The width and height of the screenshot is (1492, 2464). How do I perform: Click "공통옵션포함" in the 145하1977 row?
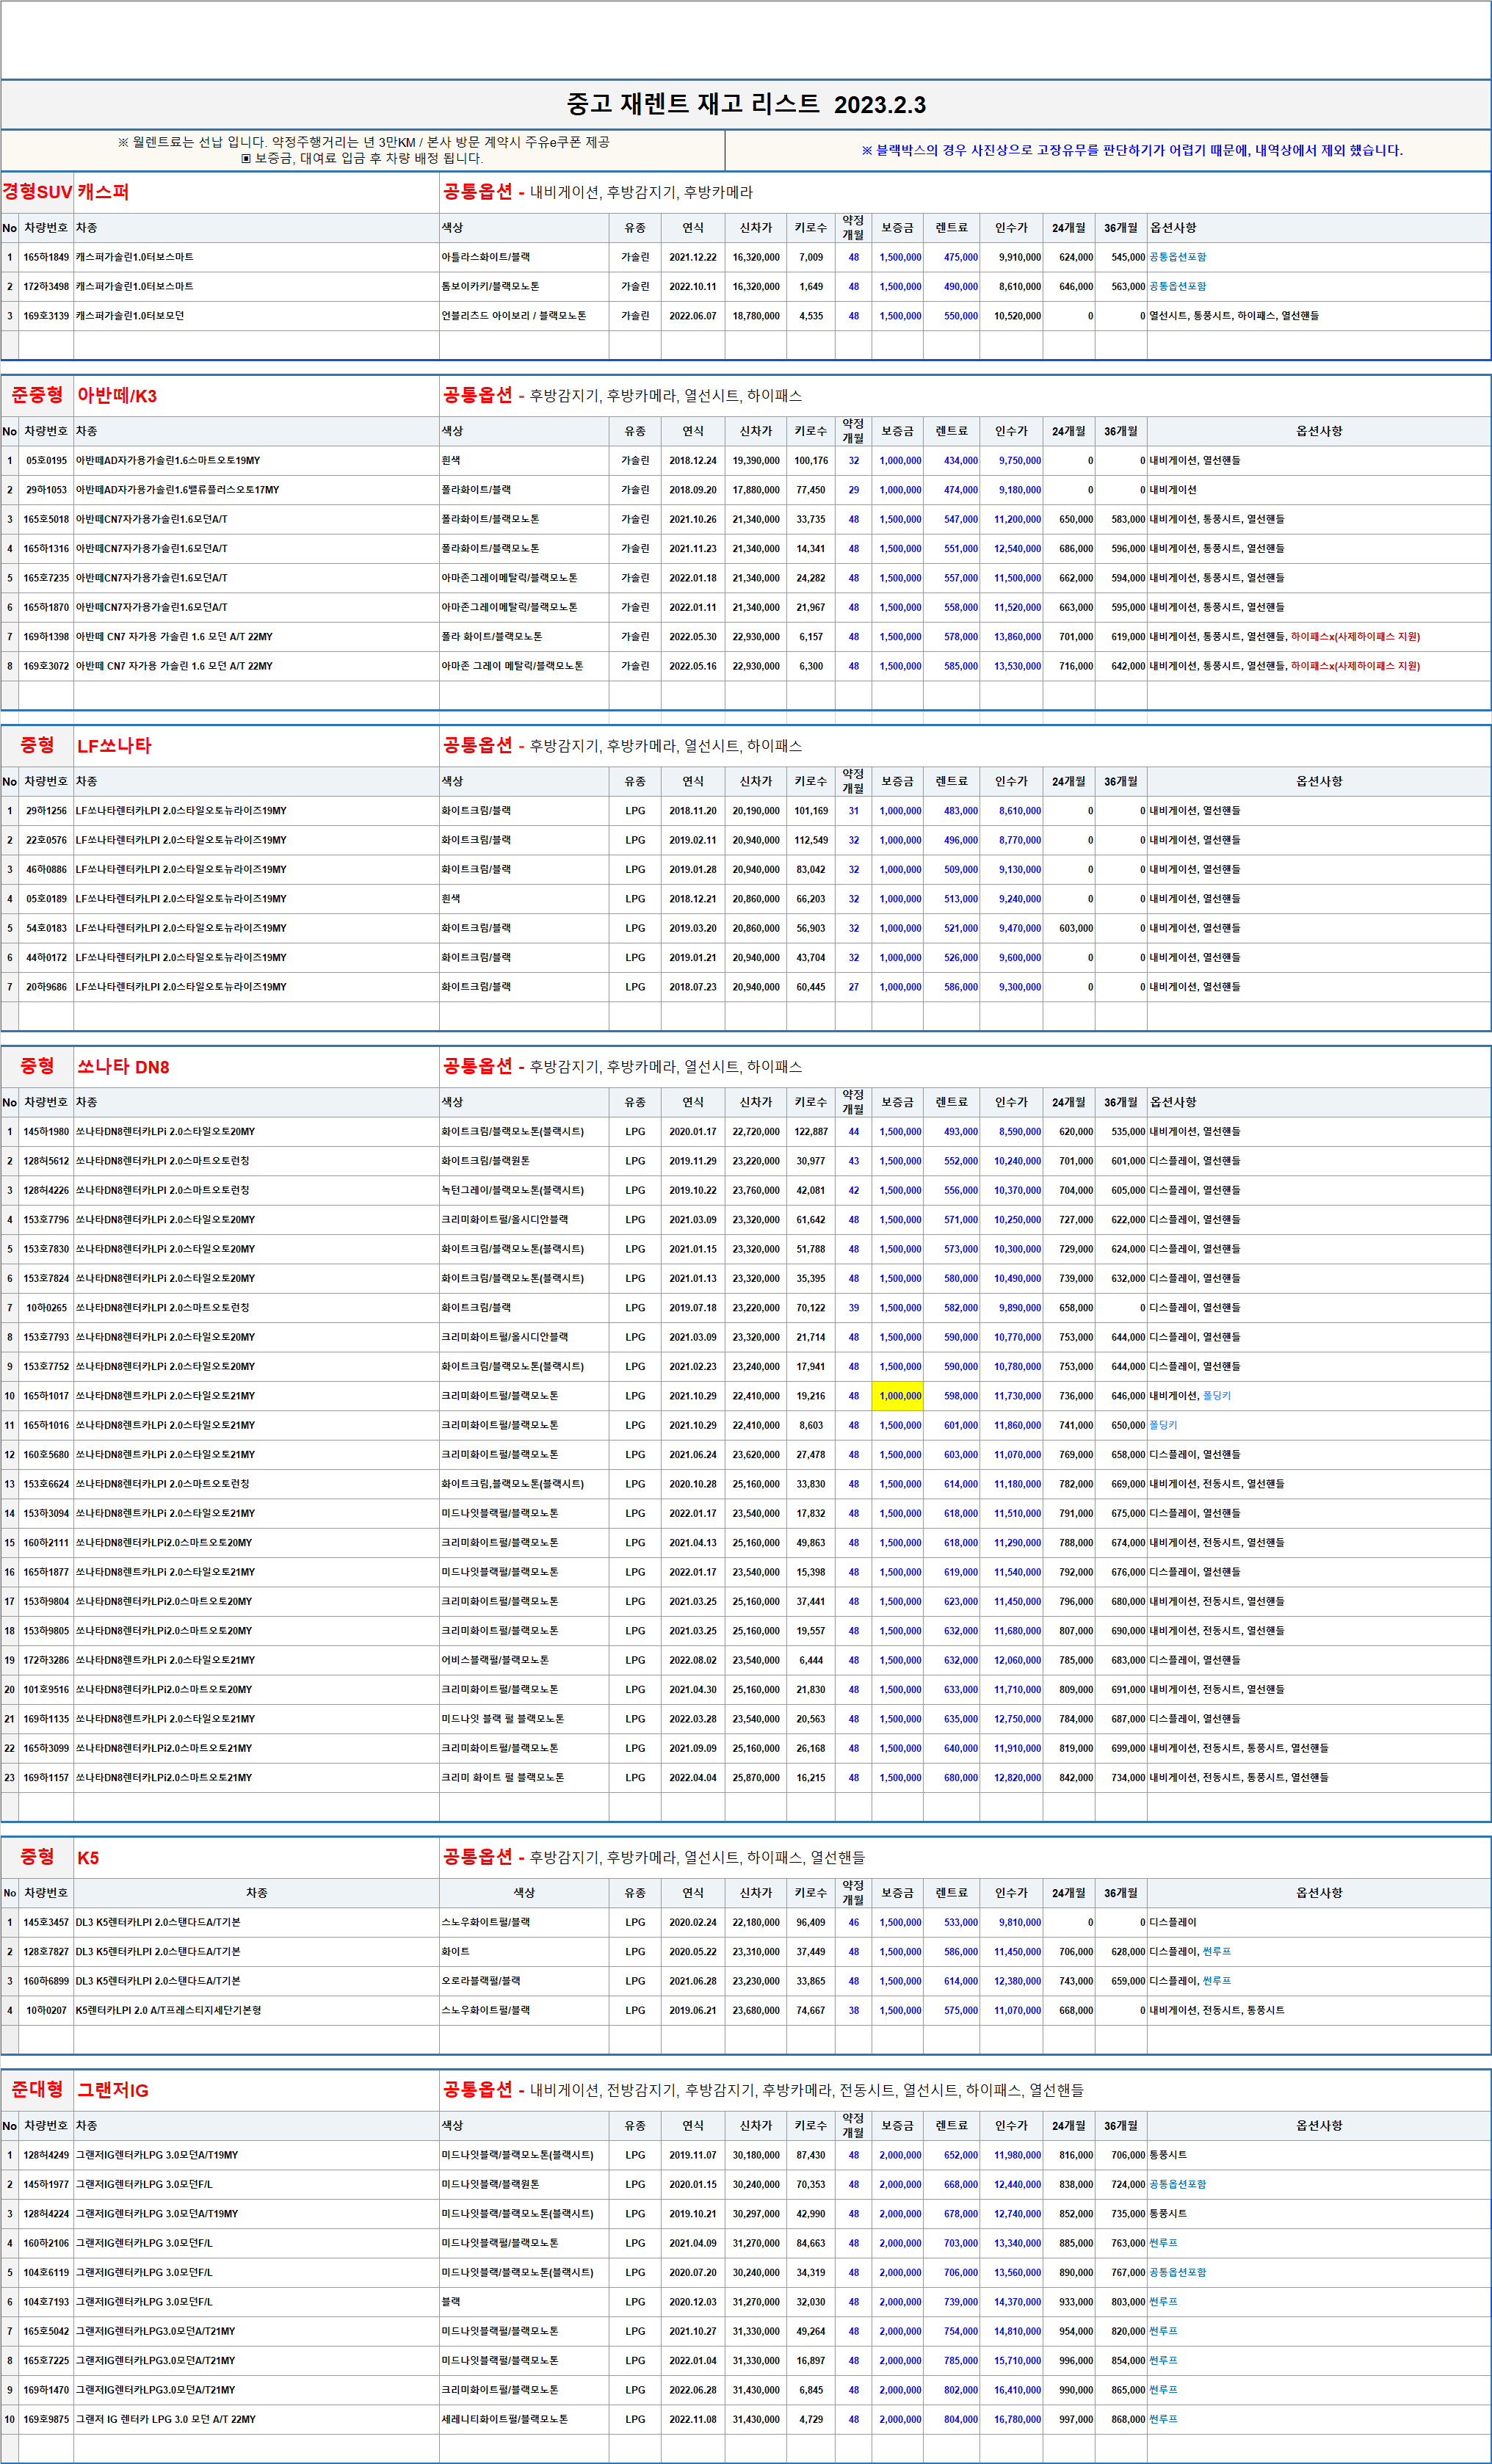(x=1177, y=2184)
